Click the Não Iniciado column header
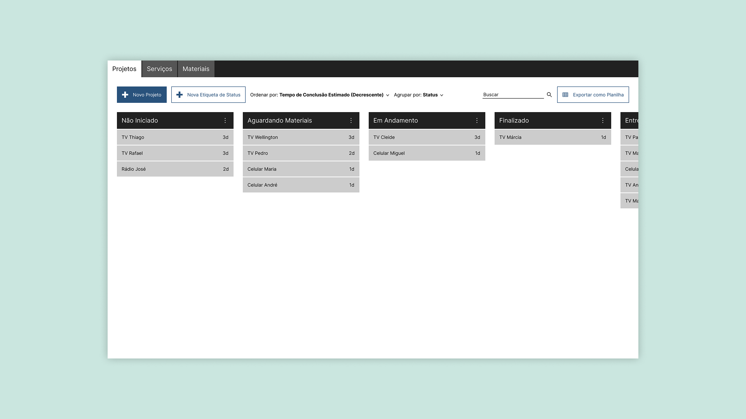Image resolution: width=746 pixels, height=419 pixels. click(x=175, y=121)
